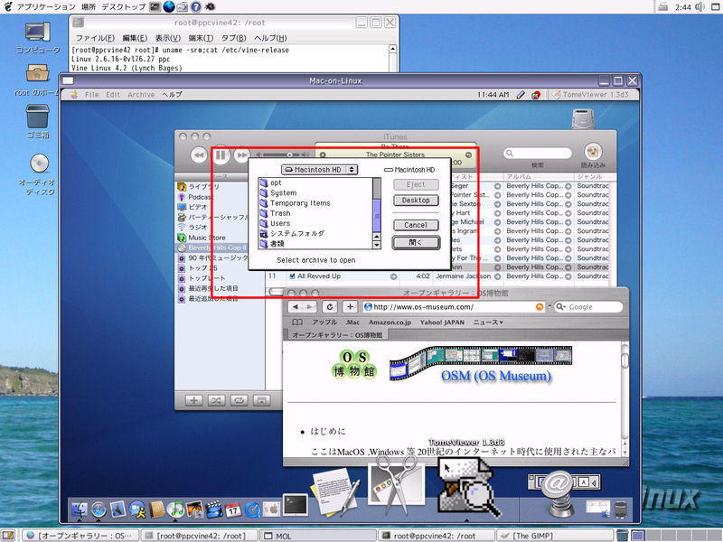Open the Apple menu icon
This screenshot has width=723, height=542.
coord(74,95)
